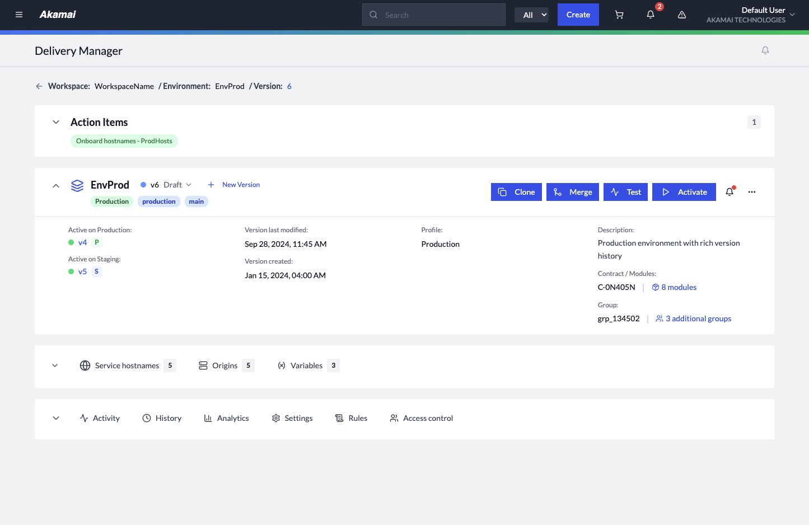This screenshot has height=525, width=809.
Task: Open the Access control tab
Action: coord(422,418)
